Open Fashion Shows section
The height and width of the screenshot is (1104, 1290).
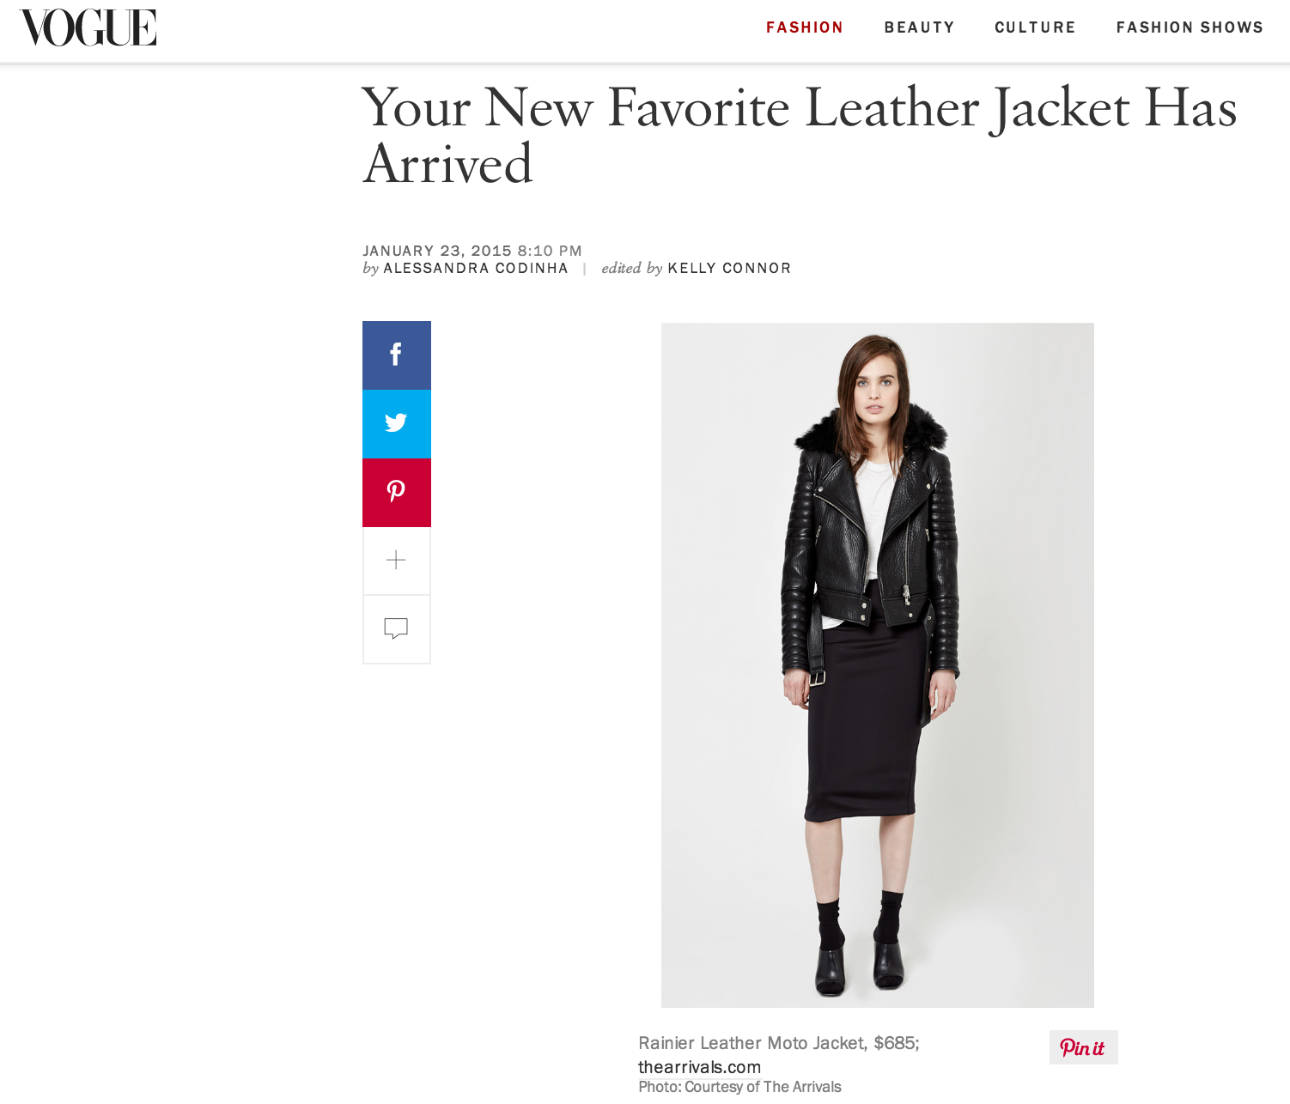click(x=1190, y=27)
